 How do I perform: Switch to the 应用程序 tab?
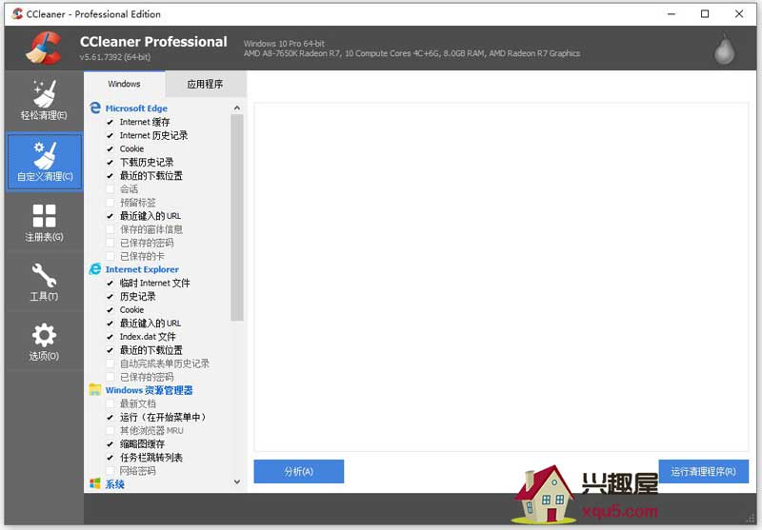205,84
